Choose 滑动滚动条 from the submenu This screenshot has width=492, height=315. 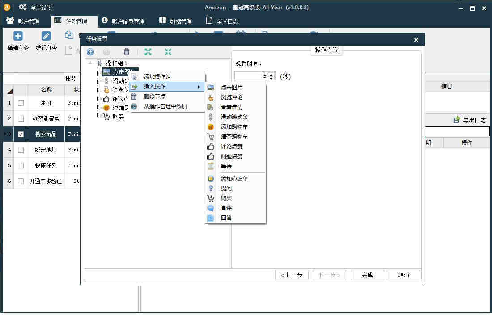point(235,117)
